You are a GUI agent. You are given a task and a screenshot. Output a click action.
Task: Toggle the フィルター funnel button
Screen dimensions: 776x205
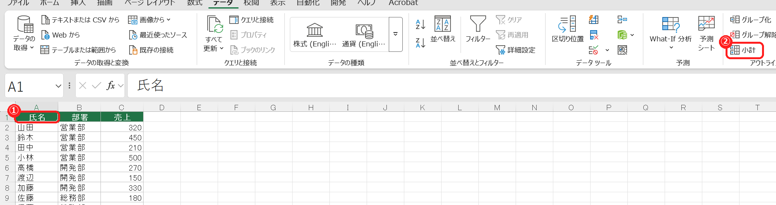click(478, 29)
